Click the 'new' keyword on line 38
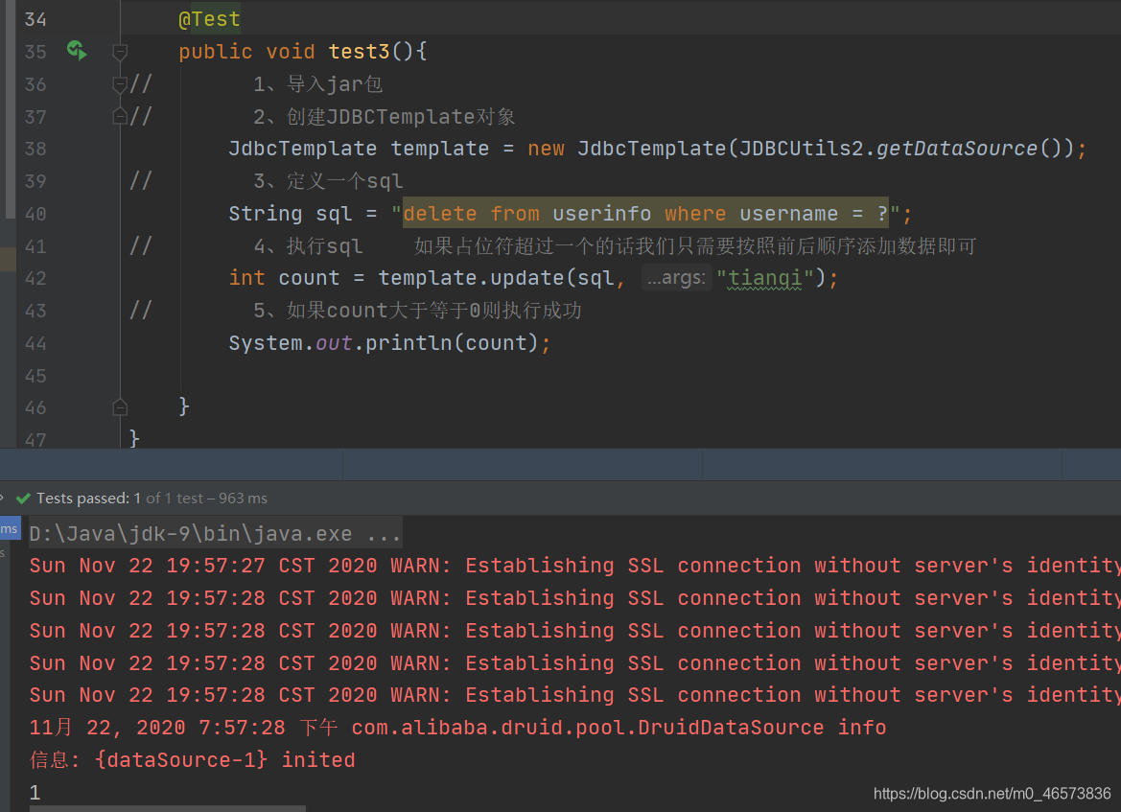The height and width of the screenshot is (812, 1121). pyautogui.click(x=546, y=149)
